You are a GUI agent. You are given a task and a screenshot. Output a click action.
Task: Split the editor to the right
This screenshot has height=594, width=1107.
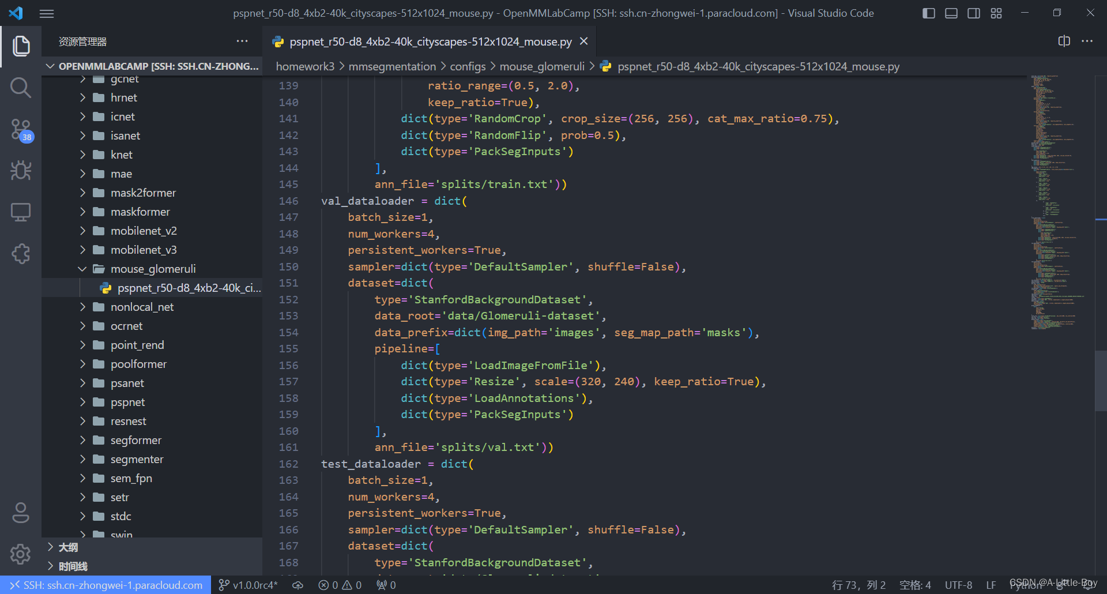pos(1064,41)
